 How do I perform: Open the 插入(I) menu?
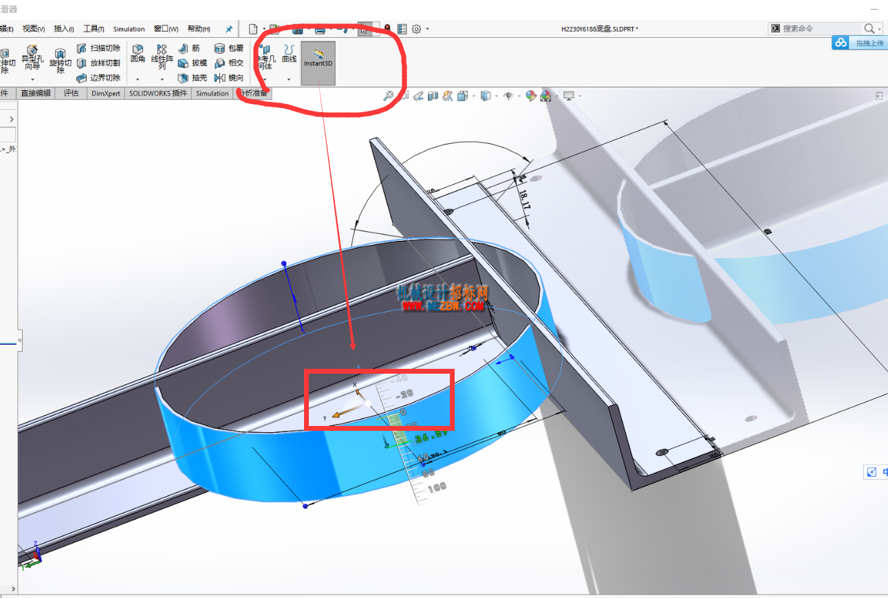(64, 29)
